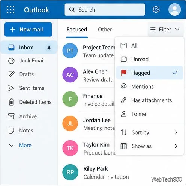Open the Inbox folder
Screen dimensions: 186x186
tap(29, 48)
